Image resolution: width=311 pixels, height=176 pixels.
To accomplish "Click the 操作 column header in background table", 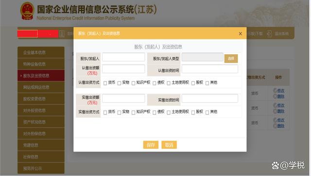I will [x=278, y=78].
